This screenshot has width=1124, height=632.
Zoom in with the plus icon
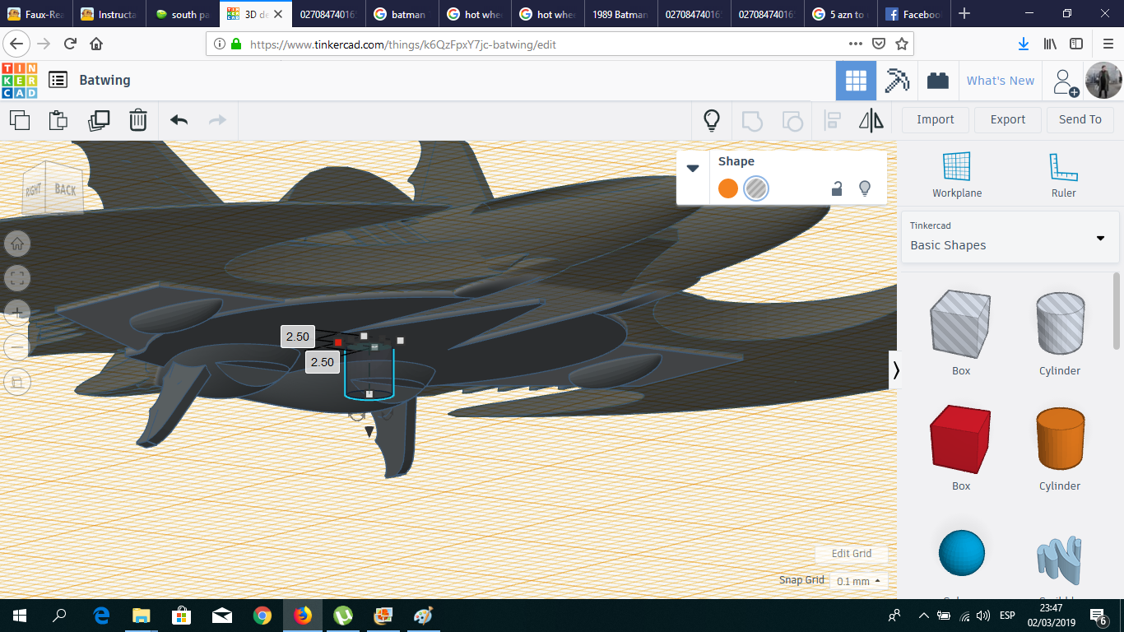click(17, 312)
